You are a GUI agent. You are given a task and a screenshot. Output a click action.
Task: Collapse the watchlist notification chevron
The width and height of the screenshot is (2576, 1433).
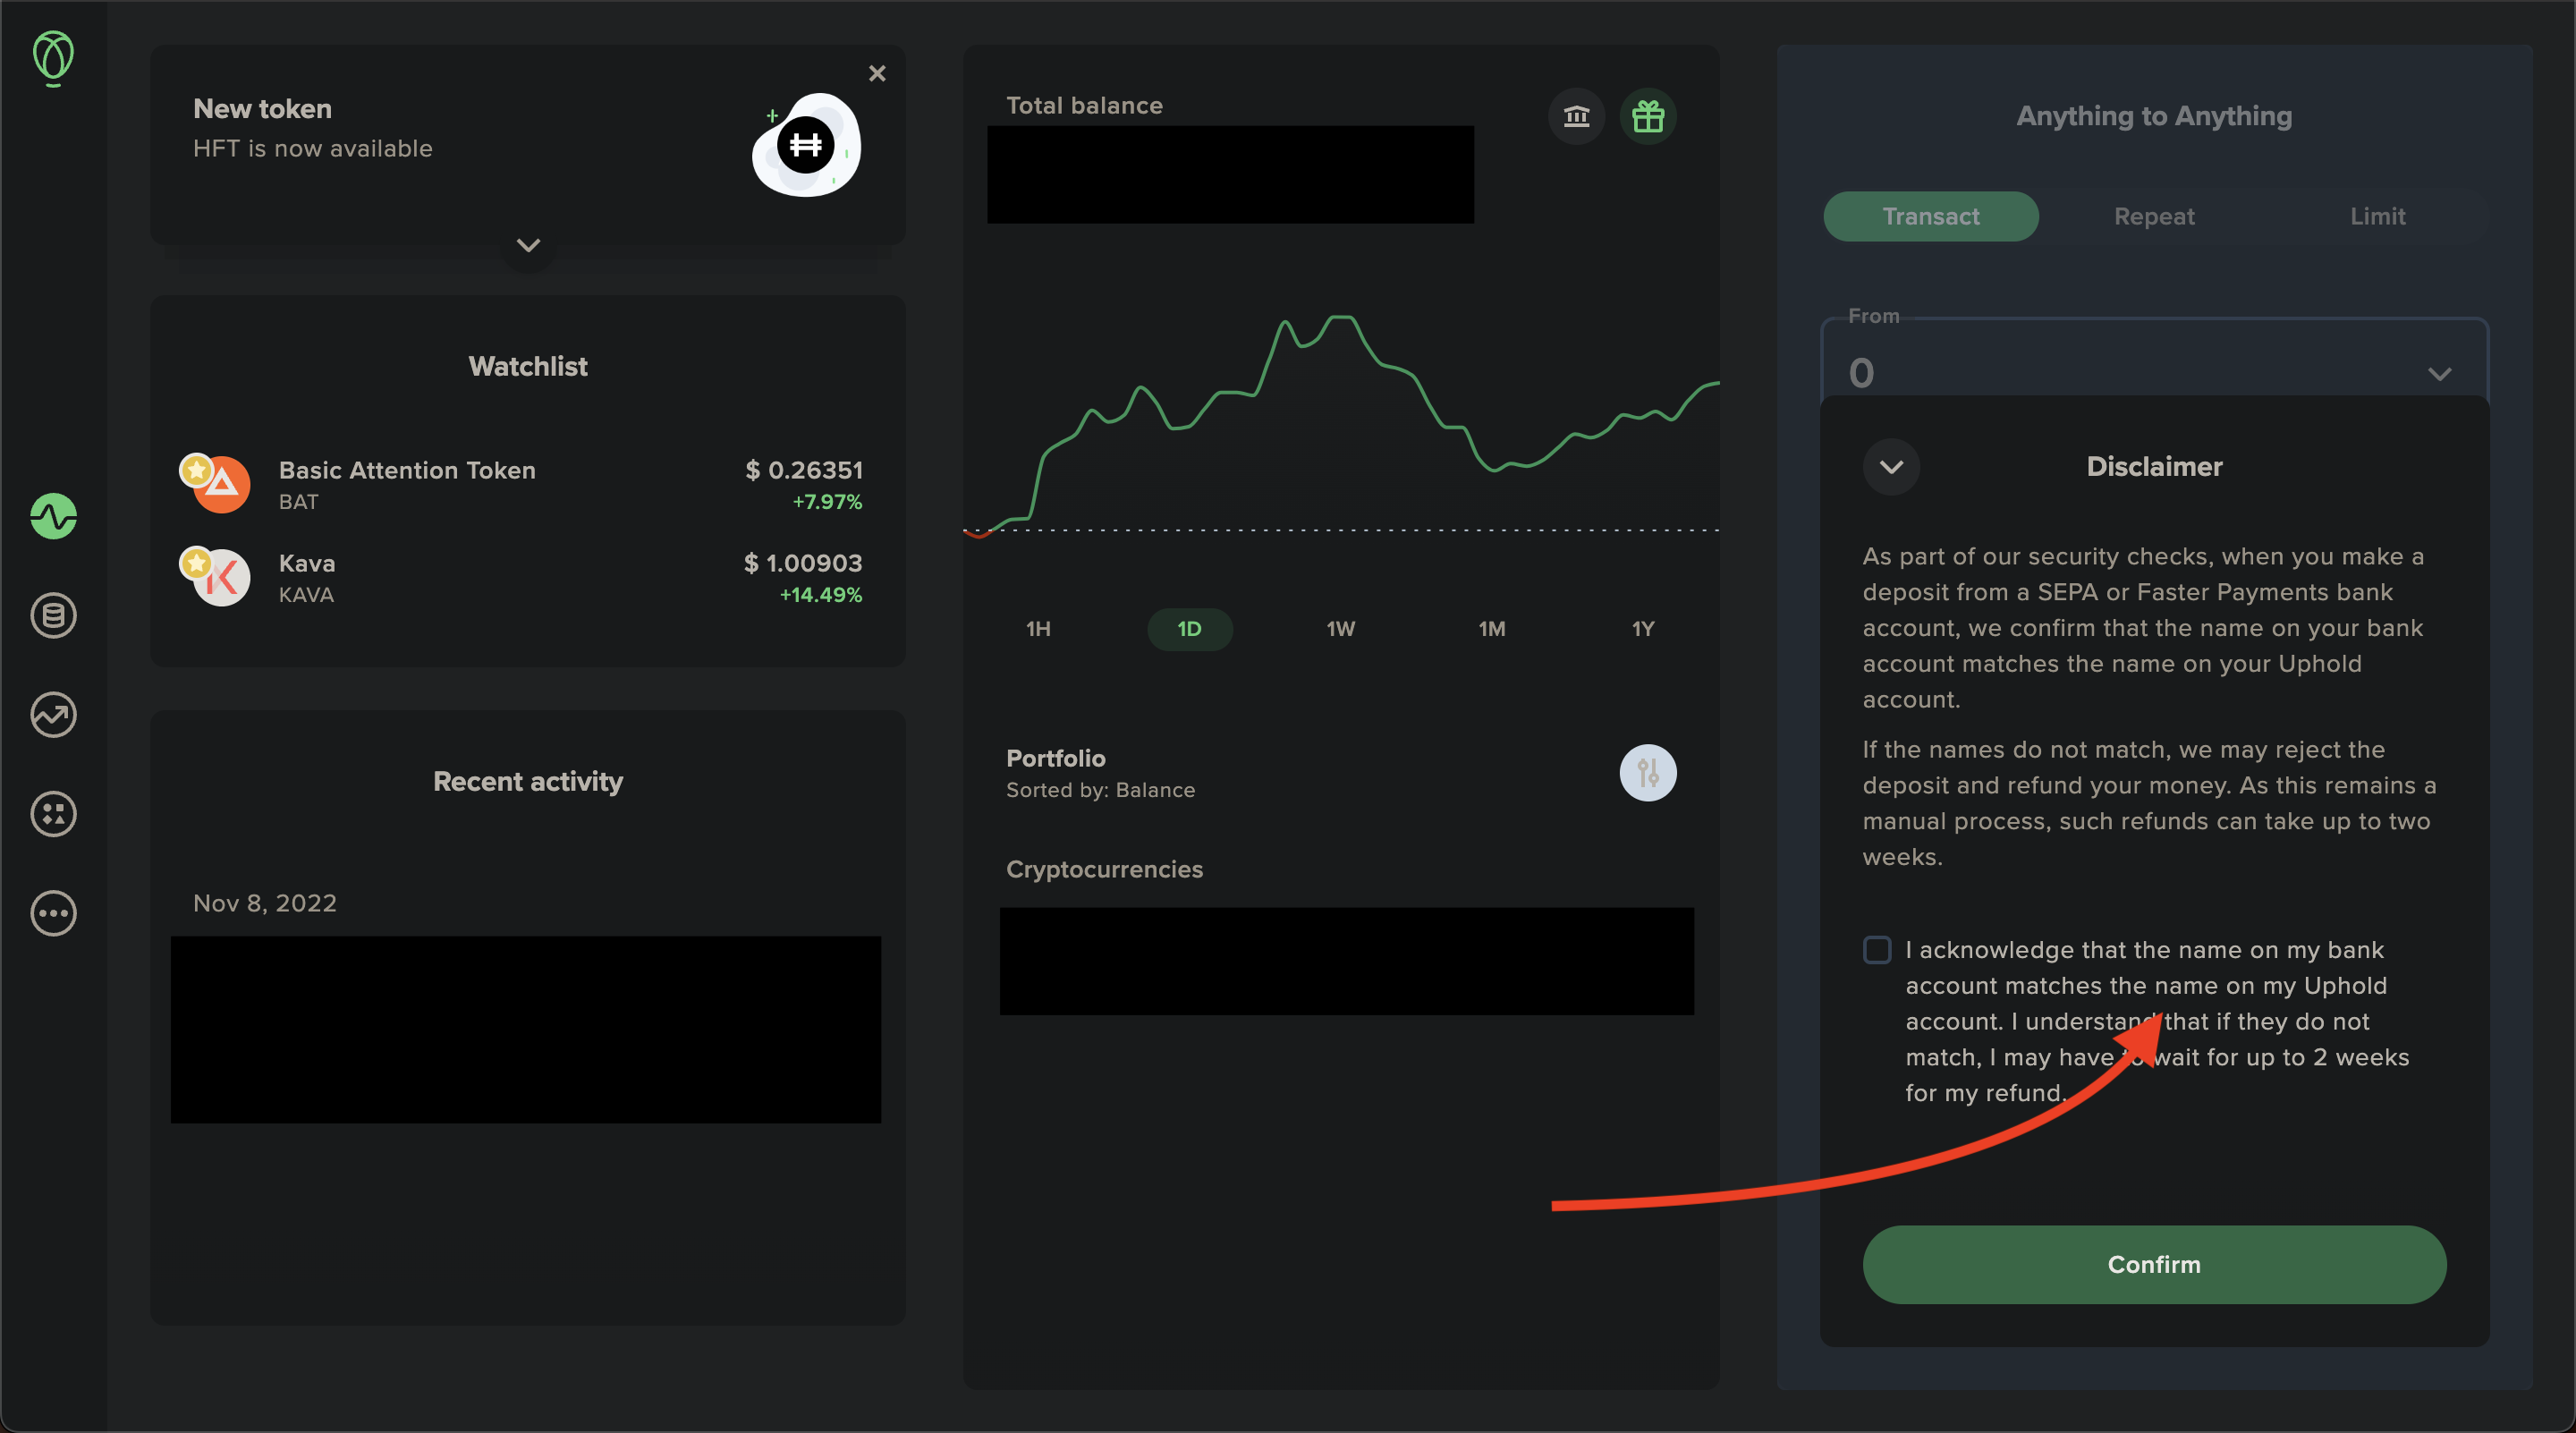(x=528, y=243)
